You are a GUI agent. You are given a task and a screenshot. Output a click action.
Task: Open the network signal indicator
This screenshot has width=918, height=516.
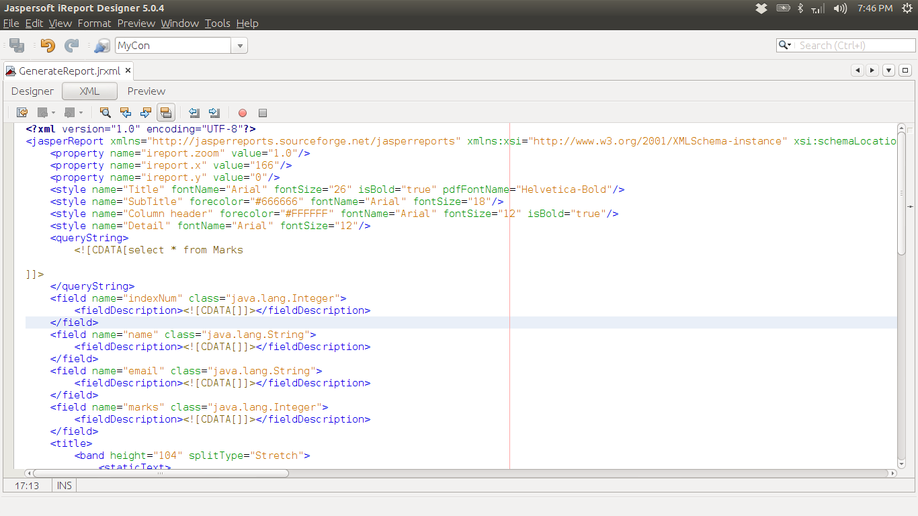(x=818, y=8)
